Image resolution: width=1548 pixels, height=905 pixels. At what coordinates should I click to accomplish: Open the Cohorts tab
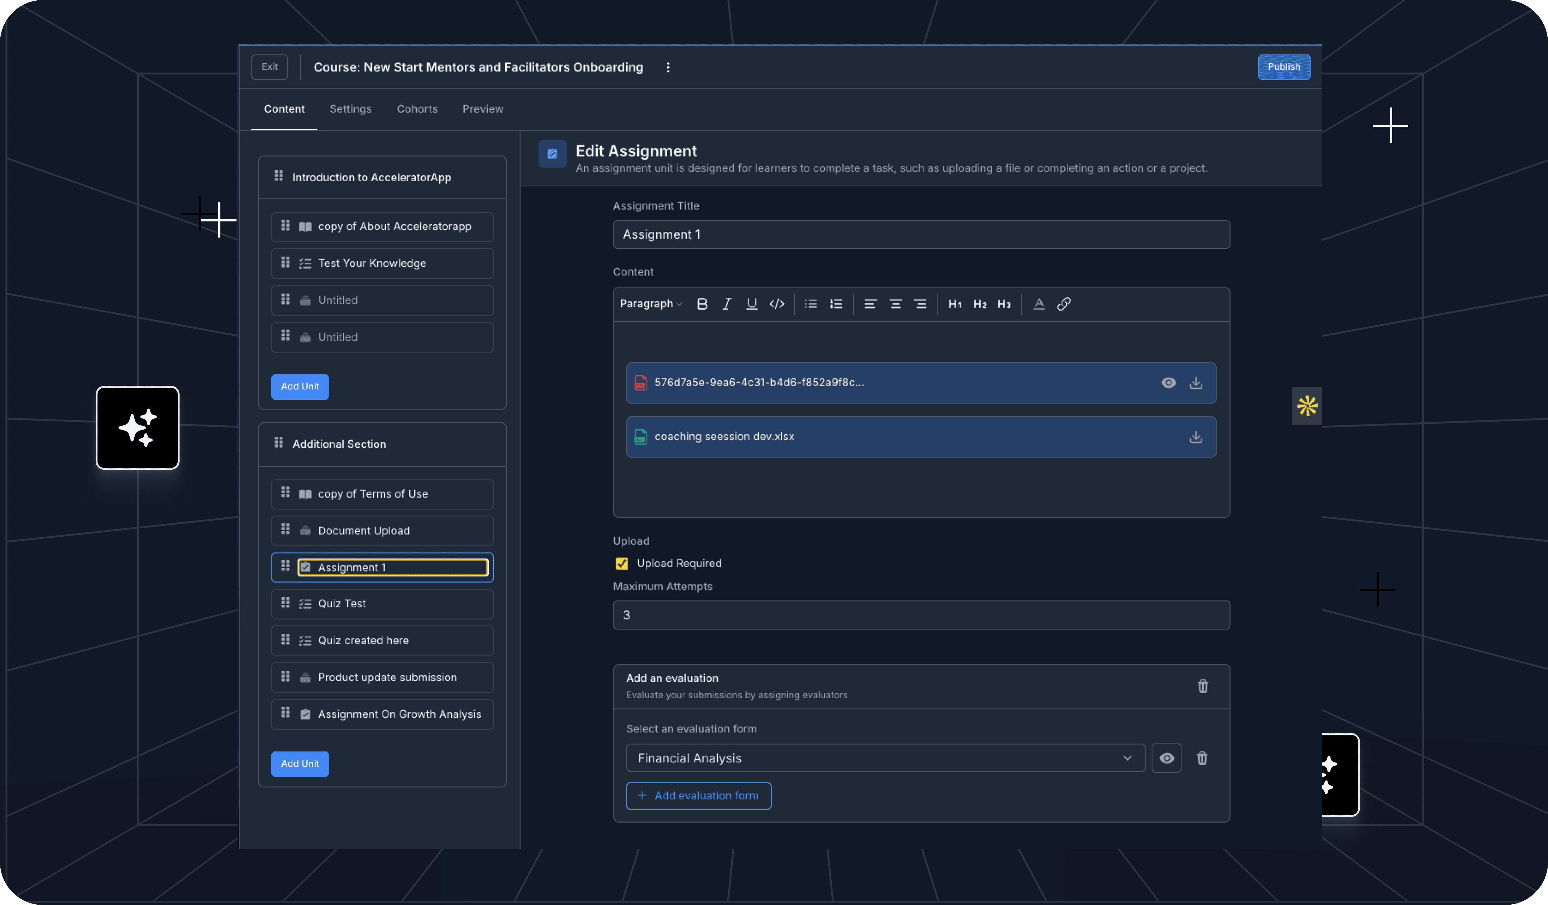(416, 109)
